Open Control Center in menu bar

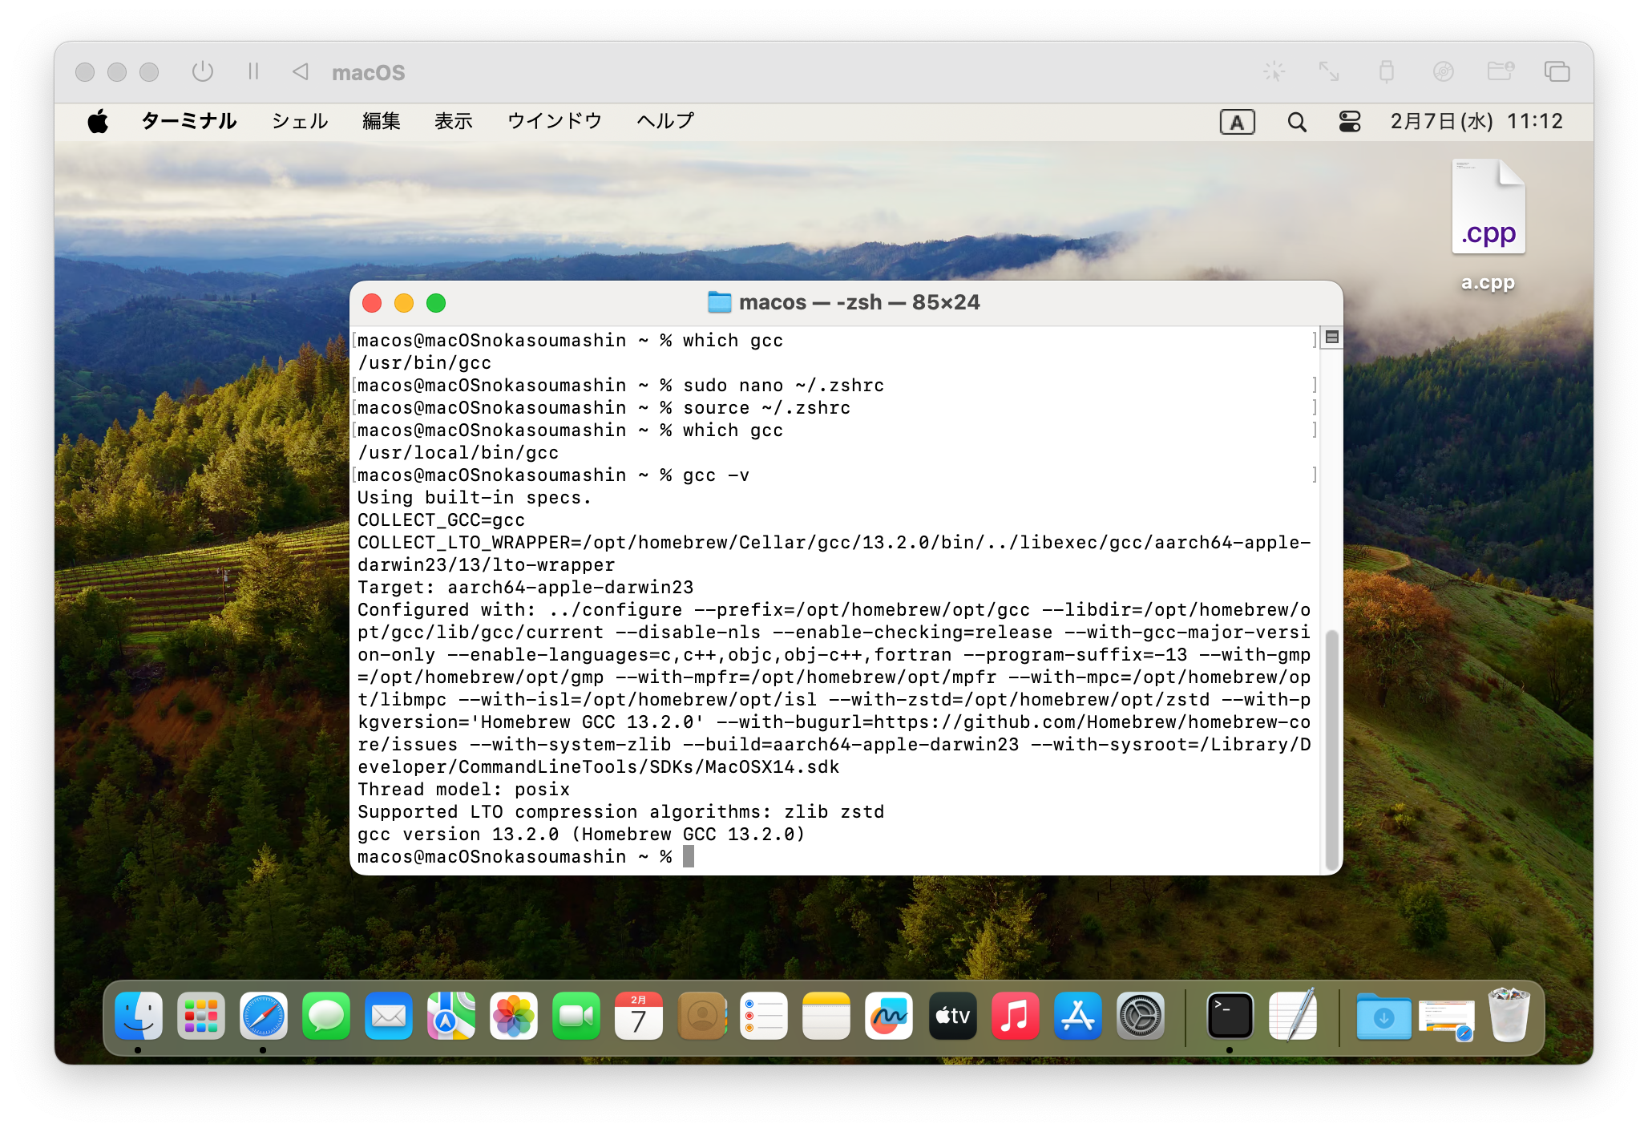[x=1350, y=122]
